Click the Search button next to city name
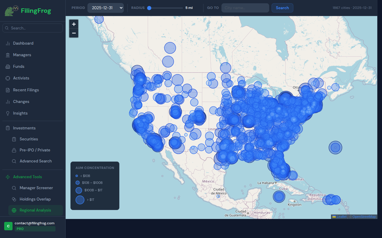The width and height of the screenshot is (382, 238). point(282,8)
